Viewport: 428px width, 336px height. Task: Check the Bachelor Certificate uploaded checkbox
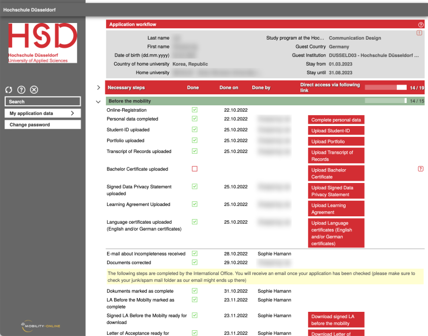pyautogui.click(x=195, y=169)
